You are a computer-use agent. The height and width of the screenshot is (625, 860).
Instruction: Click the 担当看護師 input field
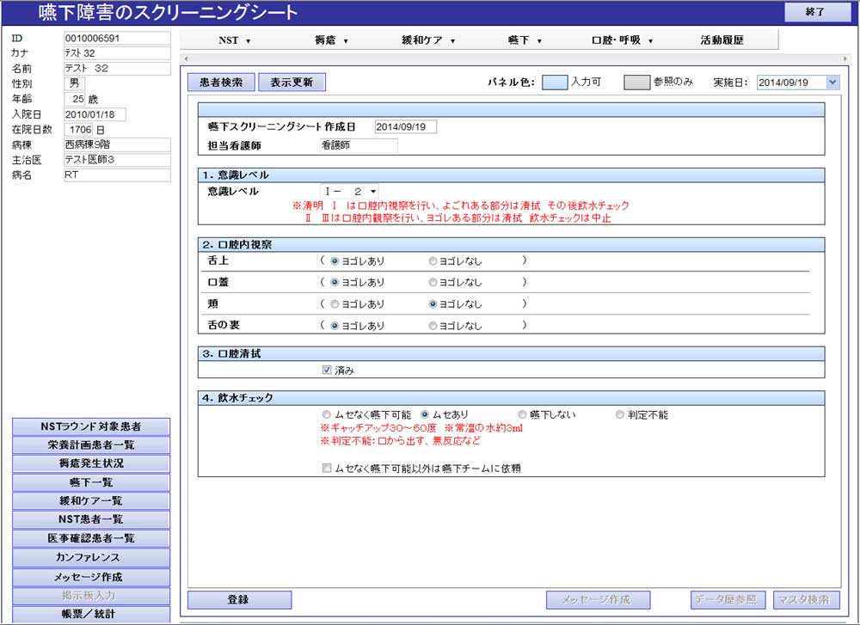[x=359, y=145]
